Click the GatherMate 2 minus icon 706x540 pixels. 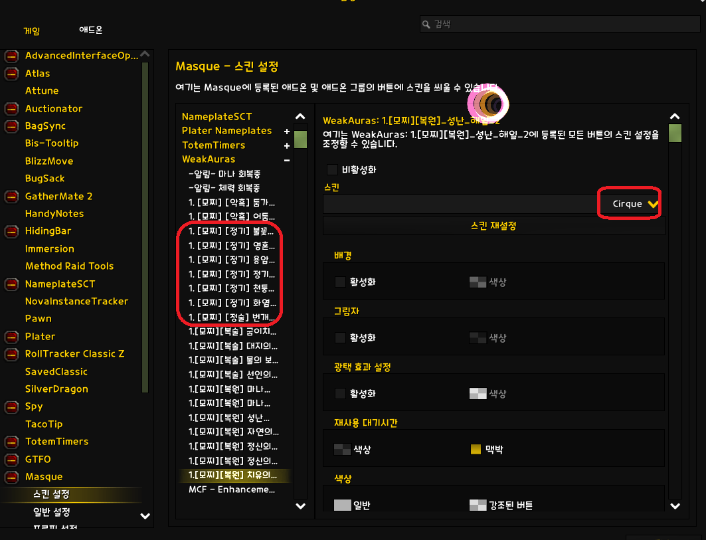click(11, 197)
